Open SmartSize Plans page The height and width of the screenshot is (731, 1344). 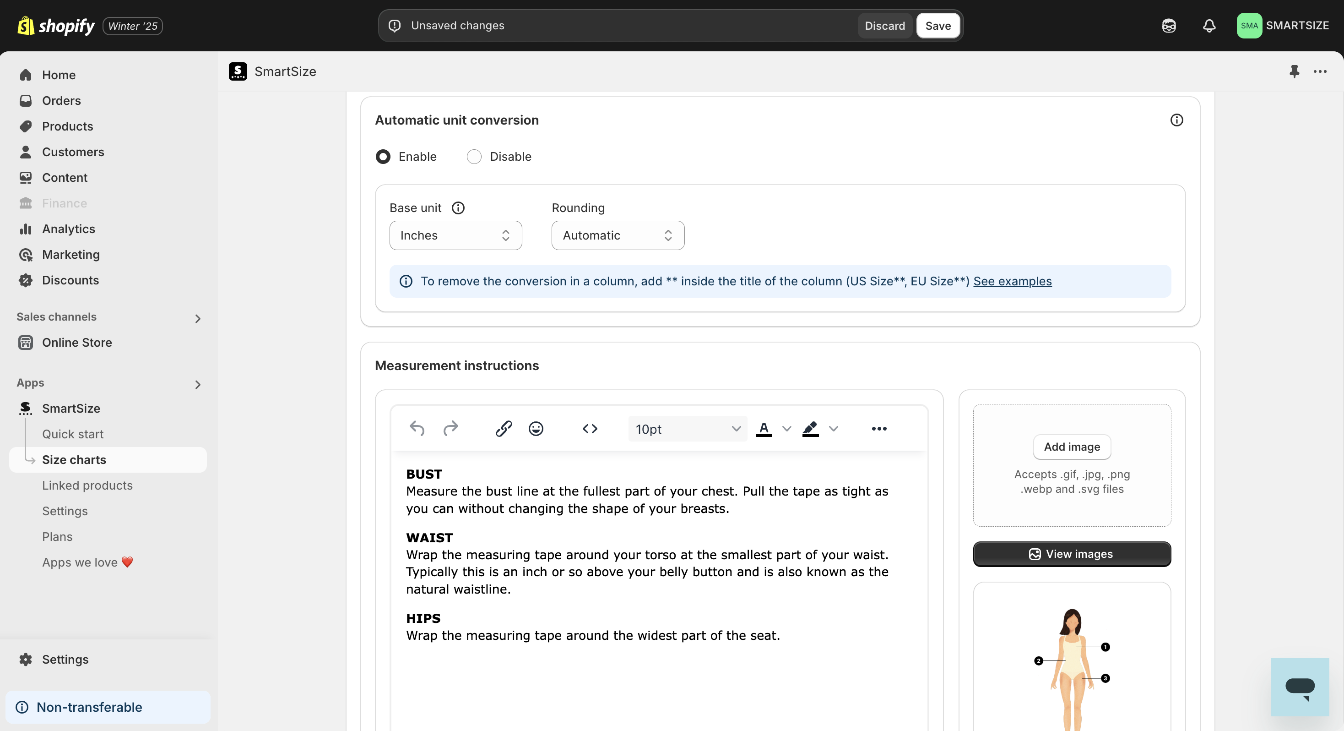pyautogui.click(x=57, y=537)
